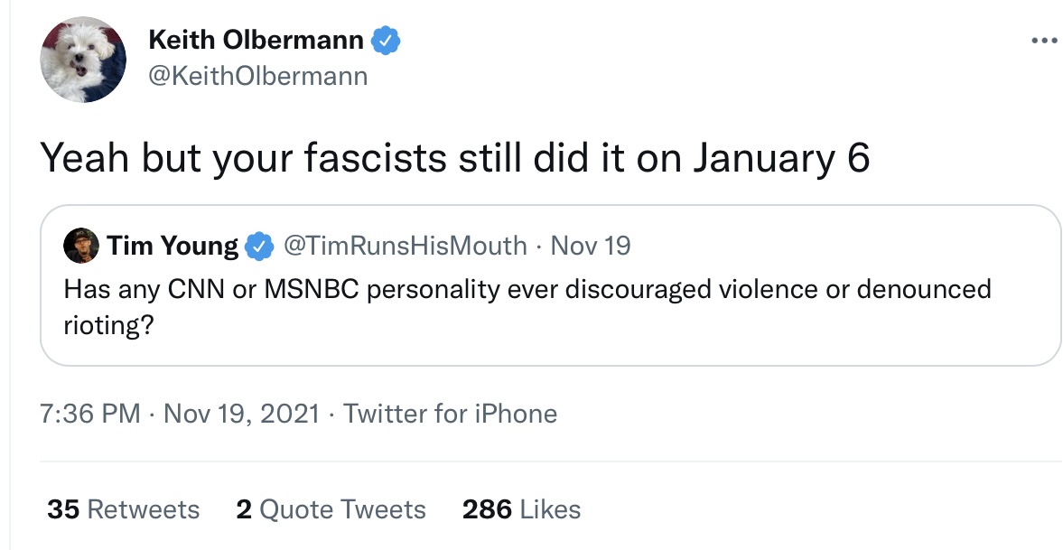Click the word 'rioting?' in quoted tweet
1063x550 pixels.
[109, 326]
